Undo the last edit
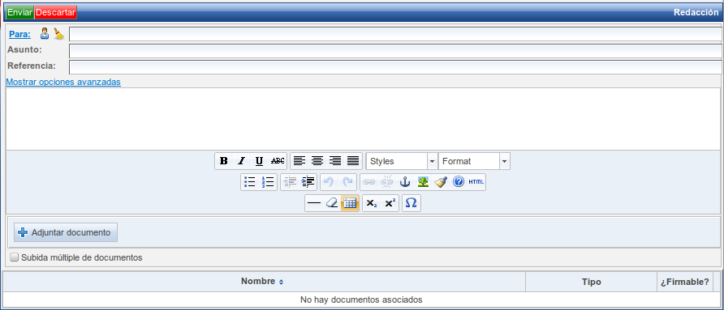 point(330,182)
